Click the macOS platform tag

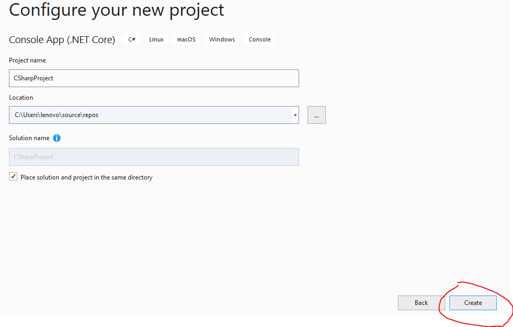coord(186,39)
